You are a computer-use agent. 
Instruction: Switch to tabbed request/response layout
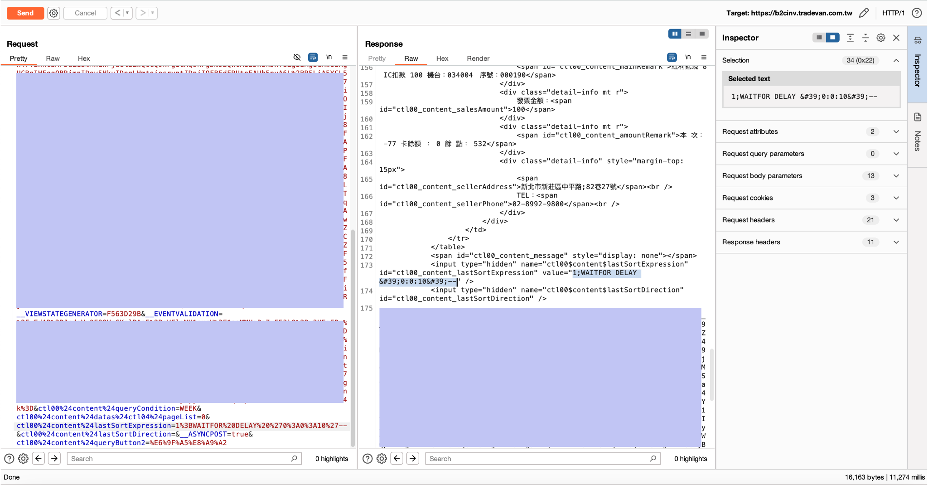click(702, 34)
